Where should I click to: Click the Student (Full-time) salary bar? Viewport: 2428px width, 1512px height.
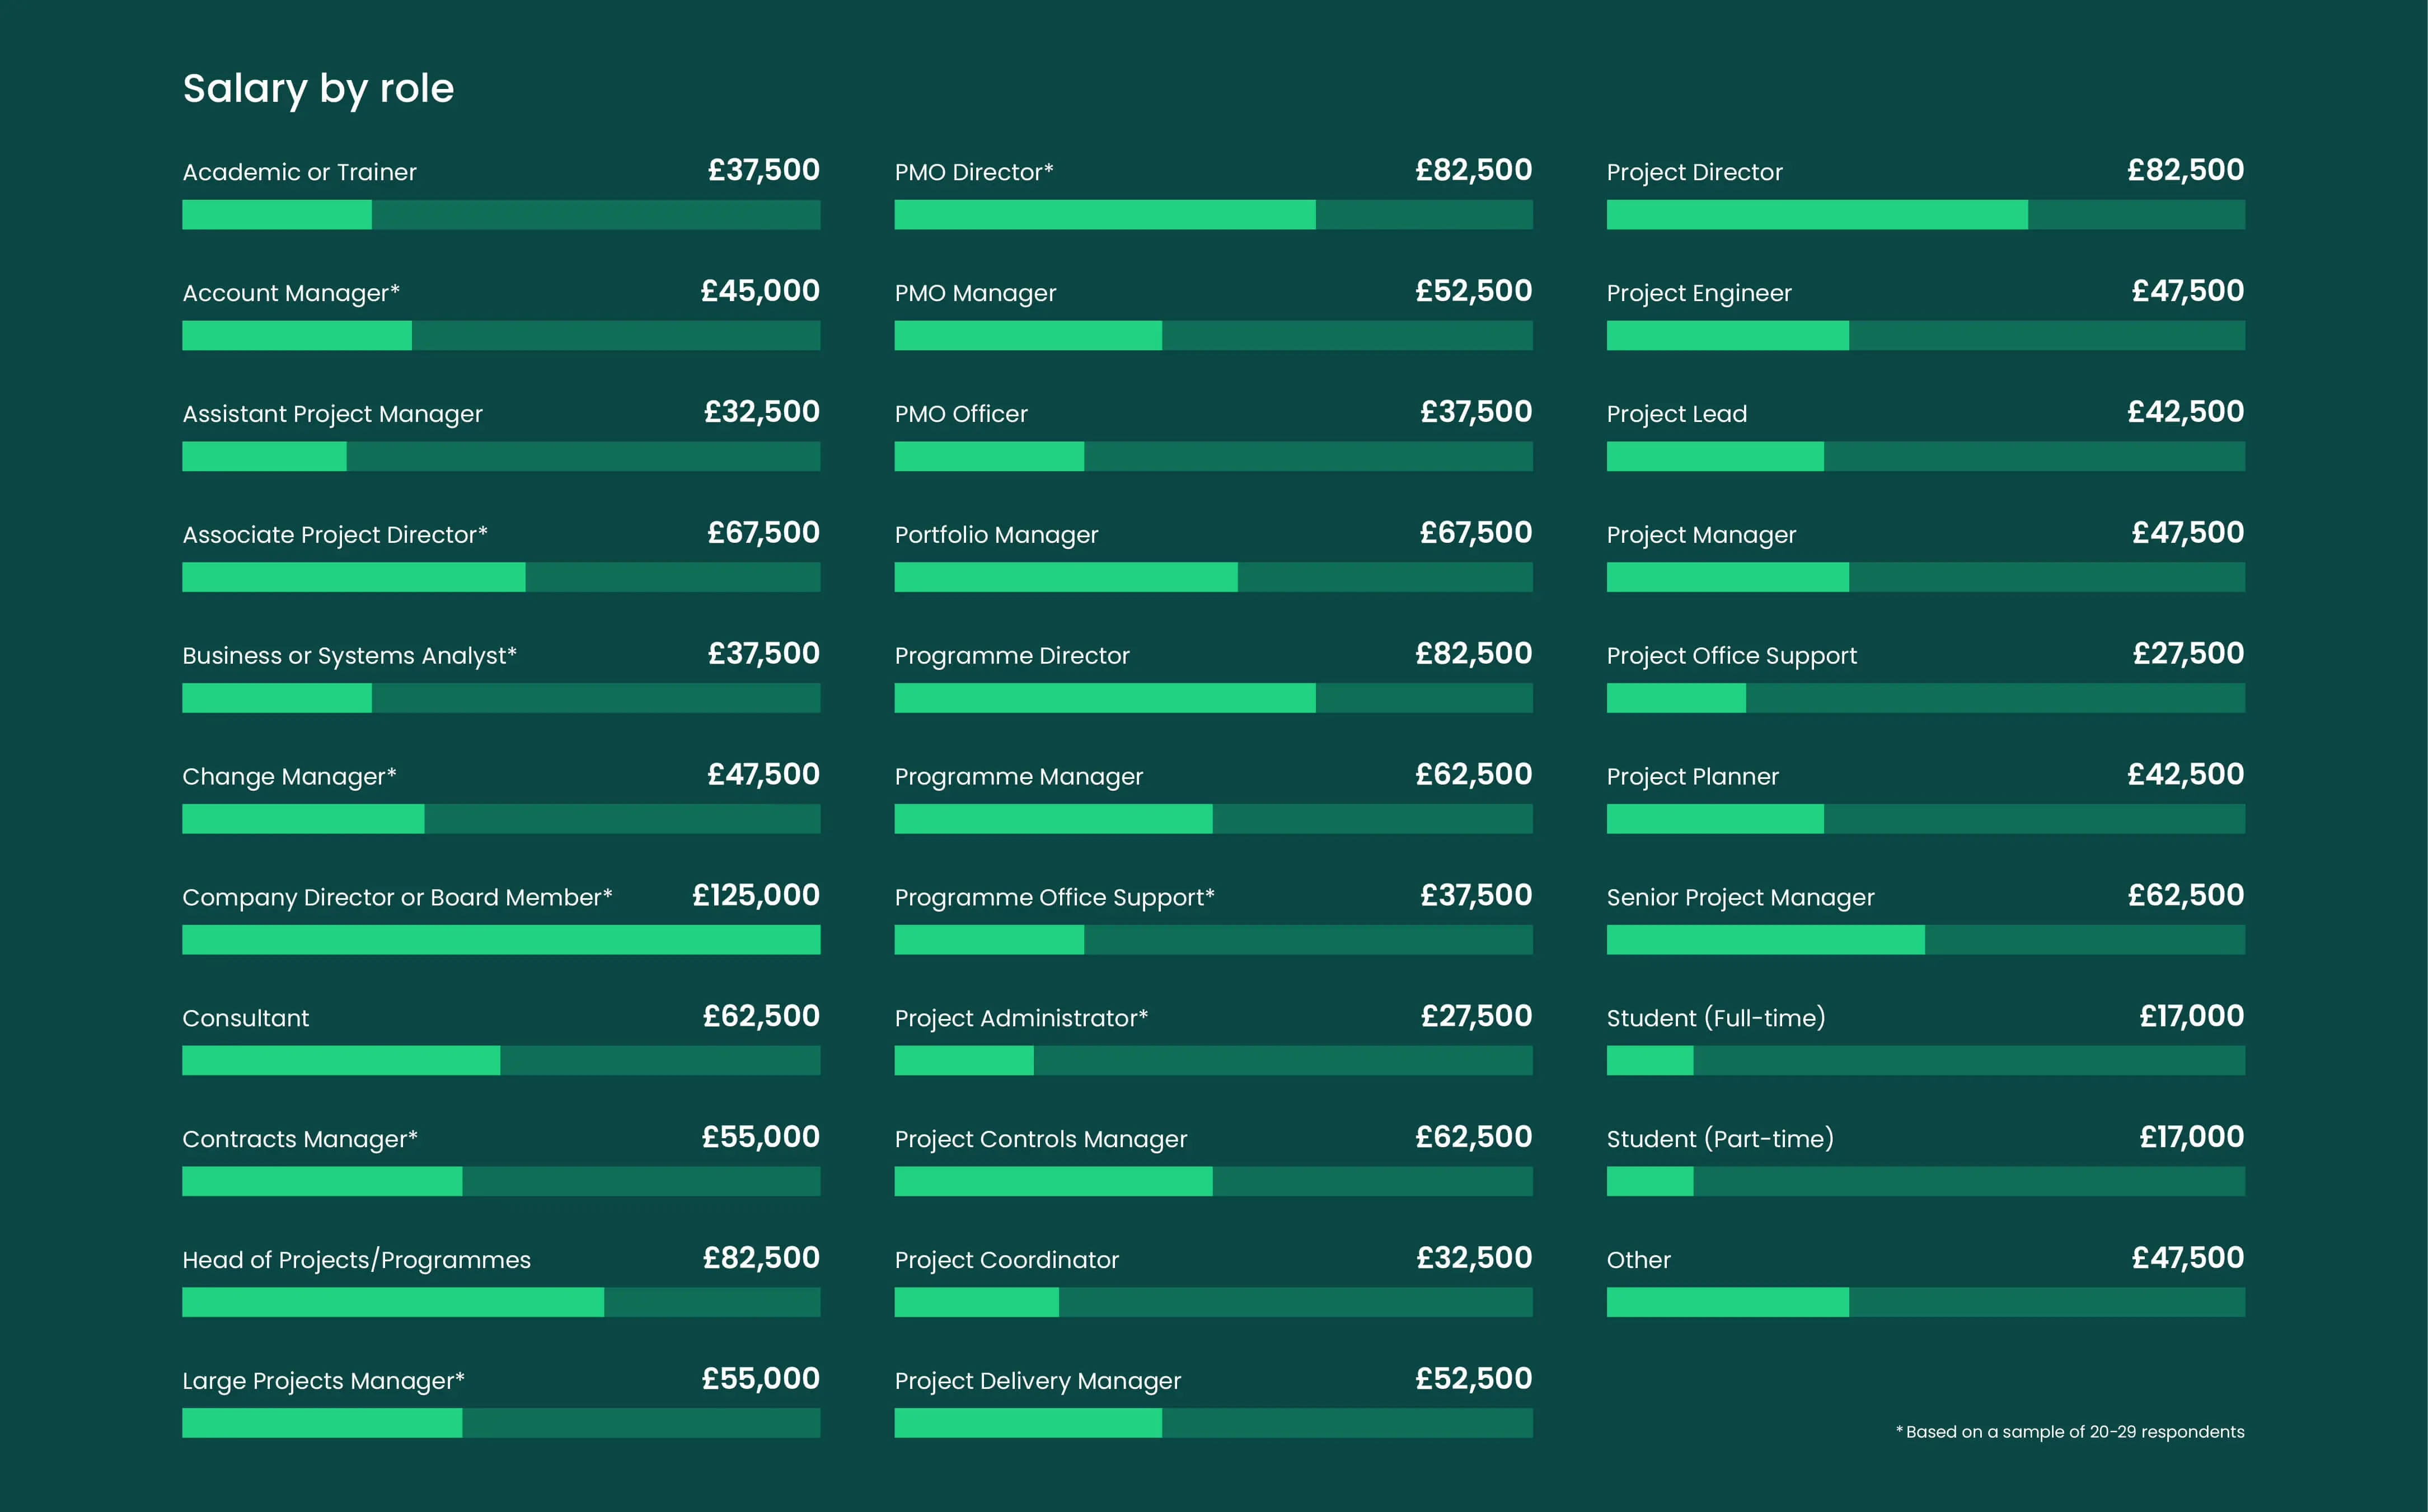(1925, 1061)
